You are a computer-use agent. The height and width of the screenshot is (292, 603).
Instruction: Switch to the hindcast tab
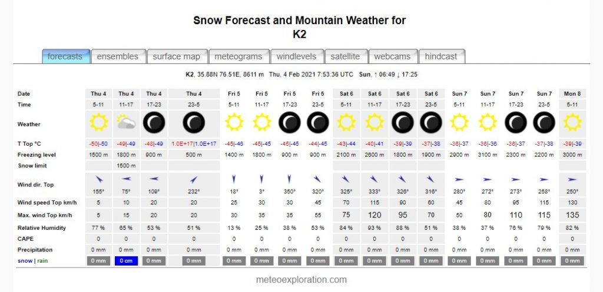click(x=441, y=56)
